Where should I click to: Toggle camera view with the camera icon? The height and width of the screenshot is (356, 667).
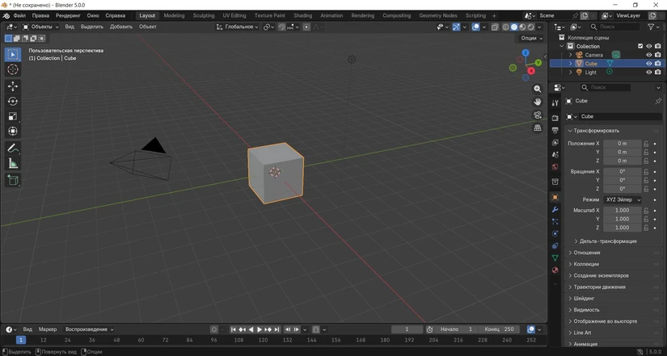tap(538, 115)
